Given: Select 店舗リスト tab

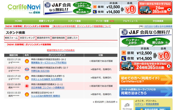Looking at the screenshot, I should (73, 38).
